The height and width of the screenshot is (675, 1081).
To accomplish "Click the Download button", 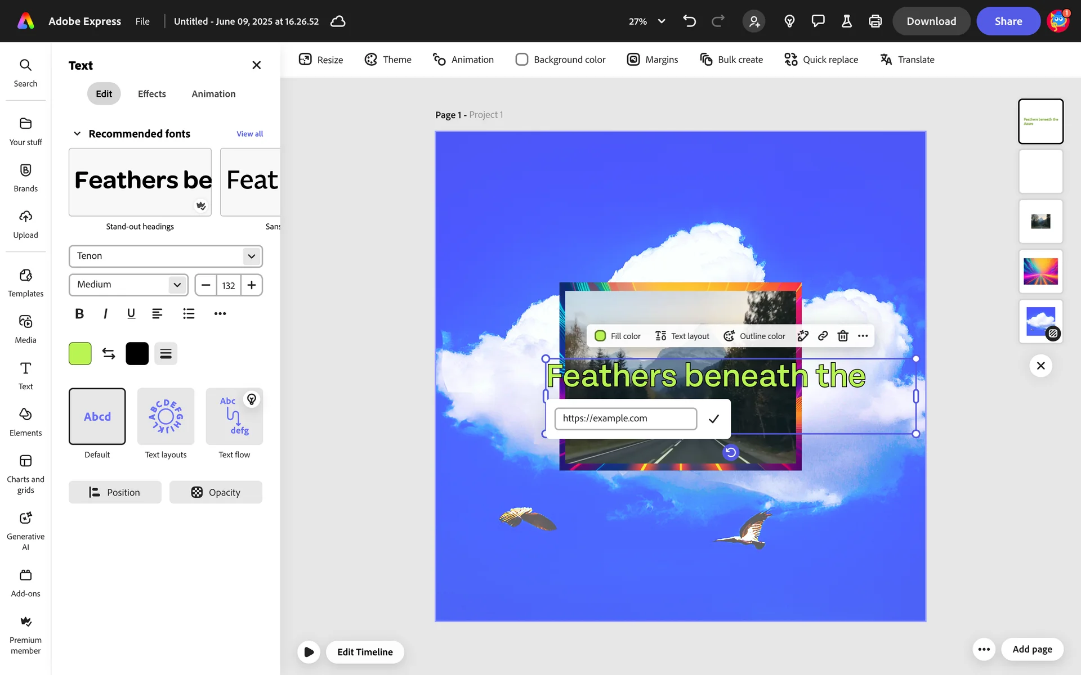I will pos(931,21).
